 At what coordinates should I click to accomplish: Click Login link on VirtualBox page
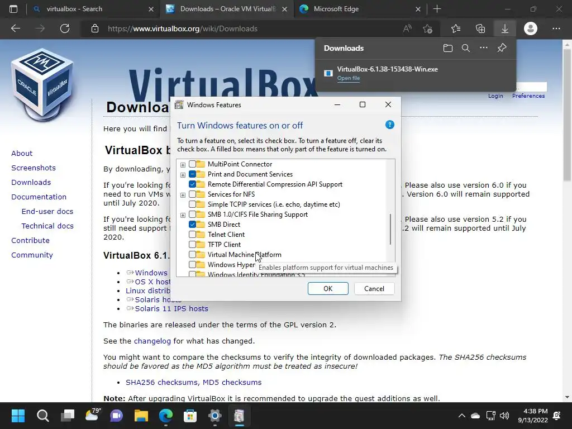[495, 96]
